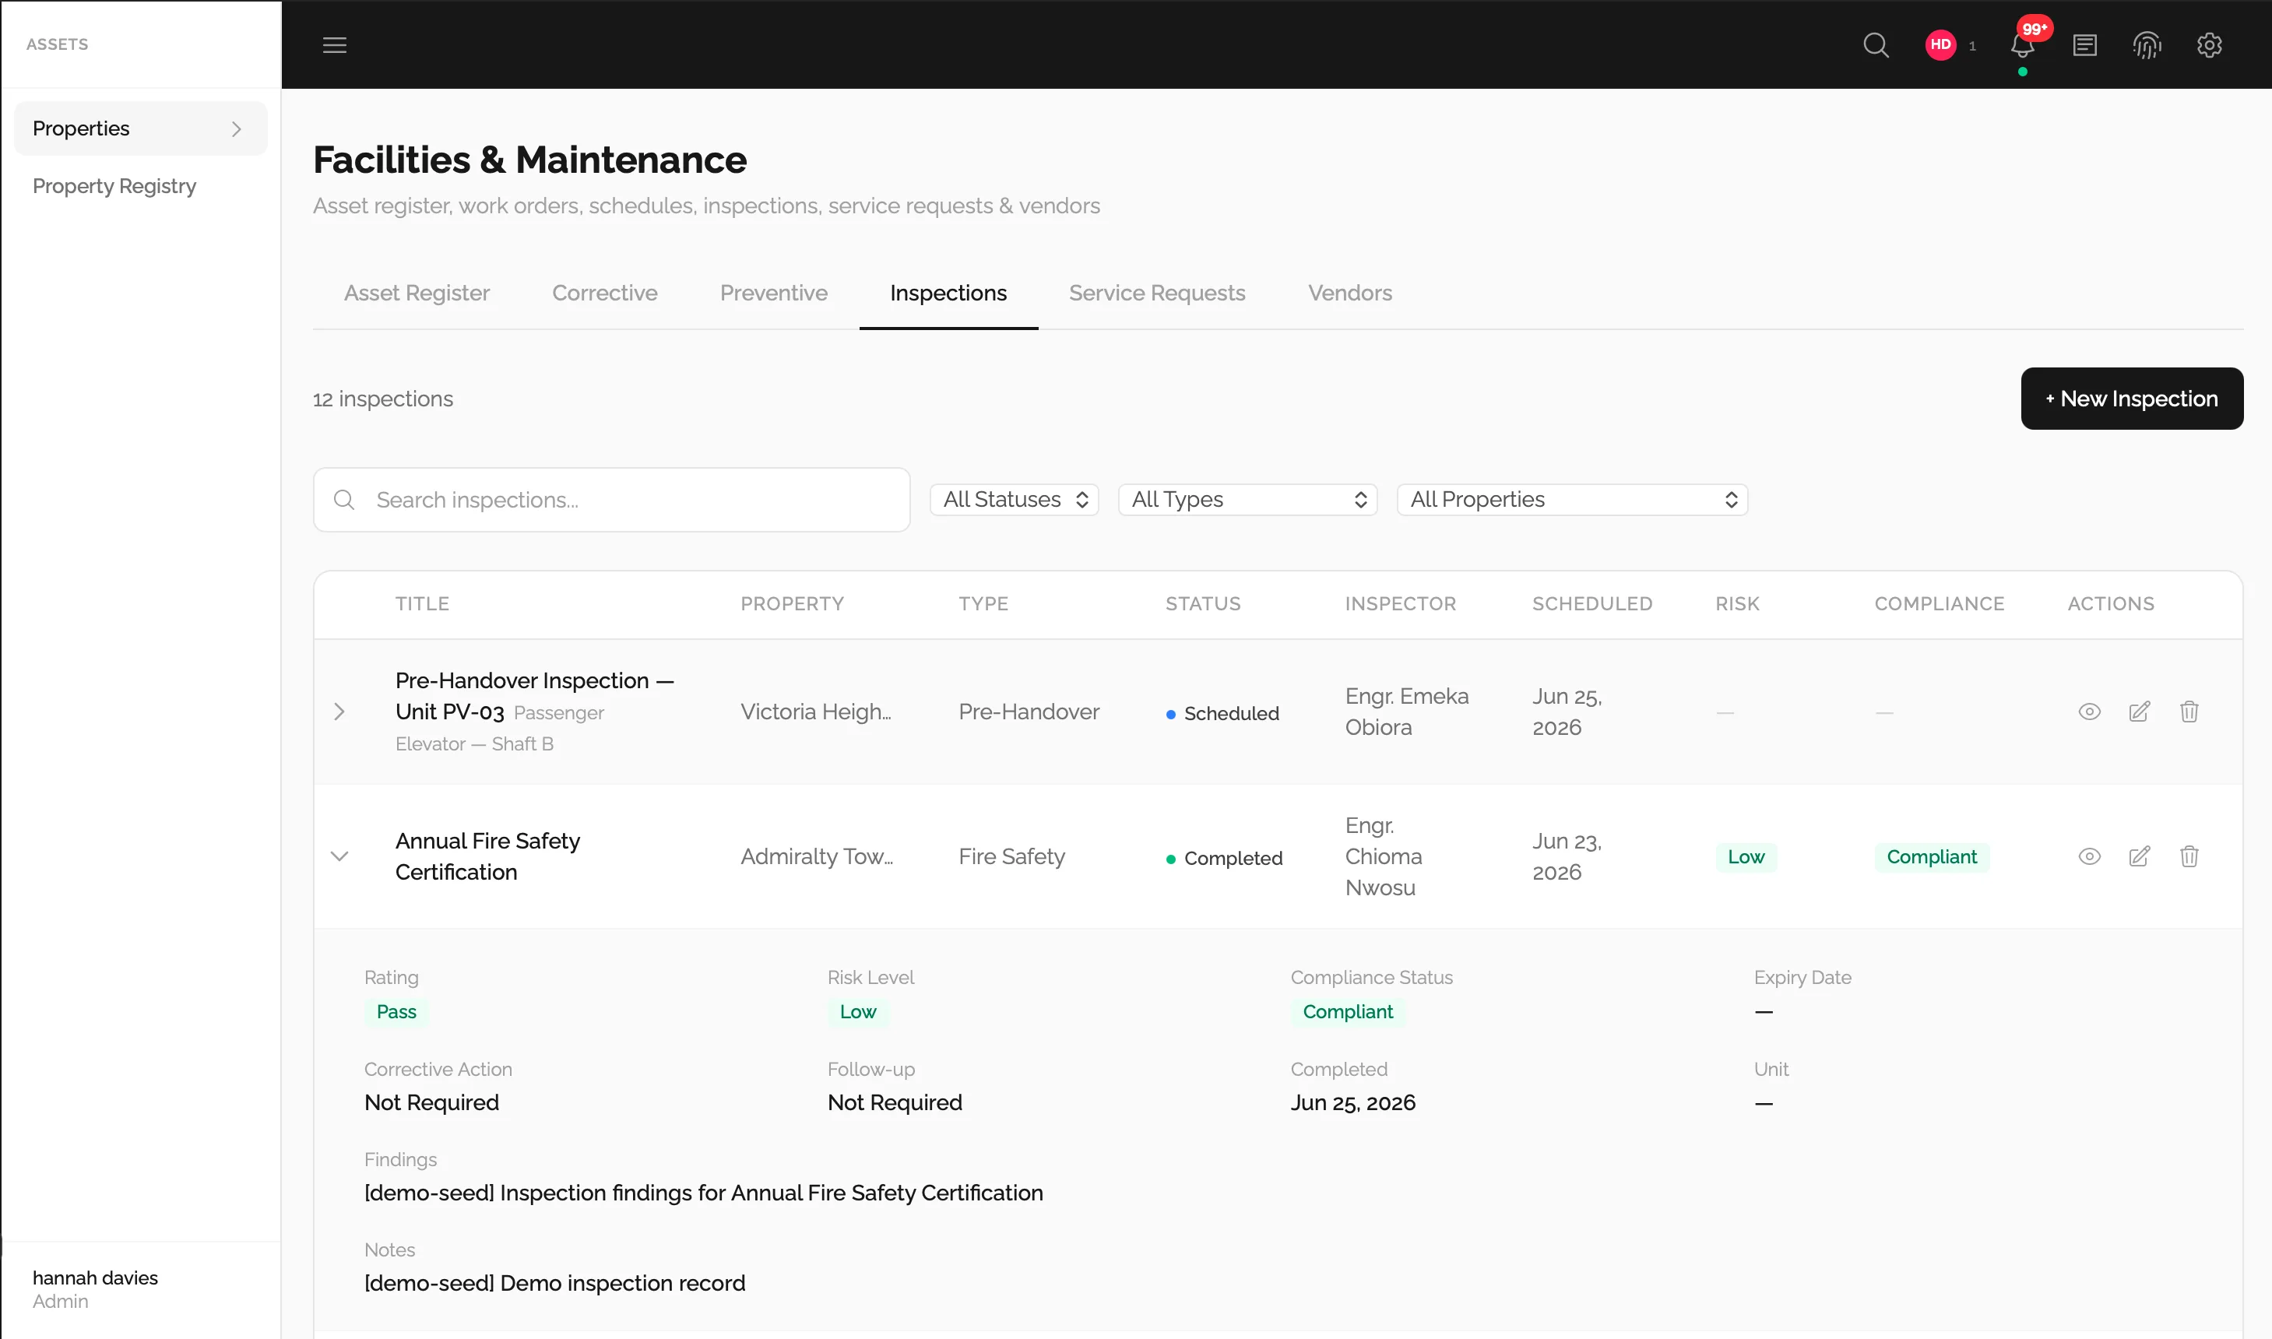2272x1339 pixels.
Task: Delete the Annual Fire Safety Certification row
Action: click(x=2189, y=856)
